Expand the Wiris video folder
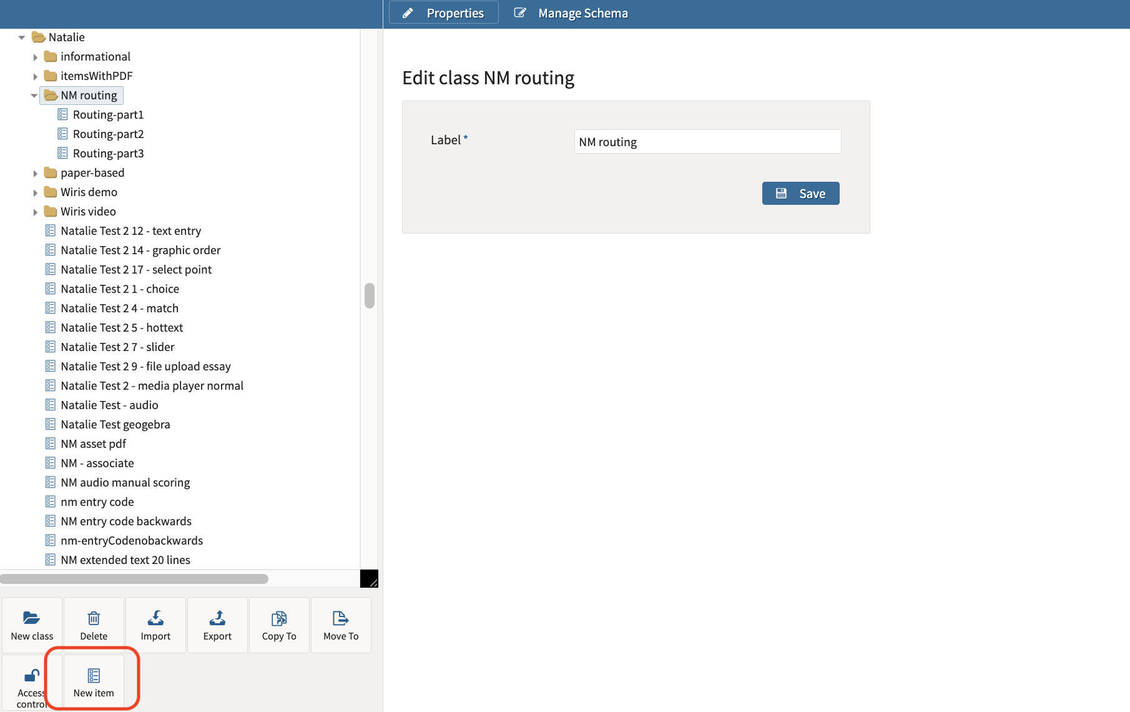The height and width of the screenshot is (712, 1130). (35, 212)
